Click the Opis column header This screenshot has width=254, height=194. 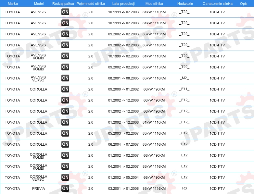click(x=244, y=4)
